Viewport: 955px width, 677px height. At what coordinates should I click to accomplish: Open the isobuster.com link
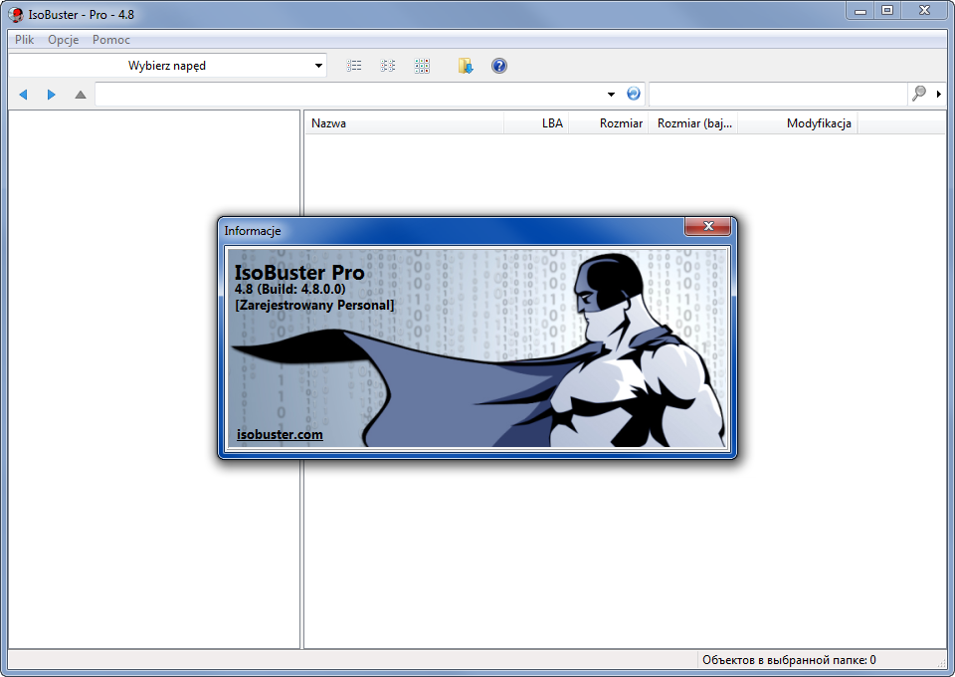(280, 434)
